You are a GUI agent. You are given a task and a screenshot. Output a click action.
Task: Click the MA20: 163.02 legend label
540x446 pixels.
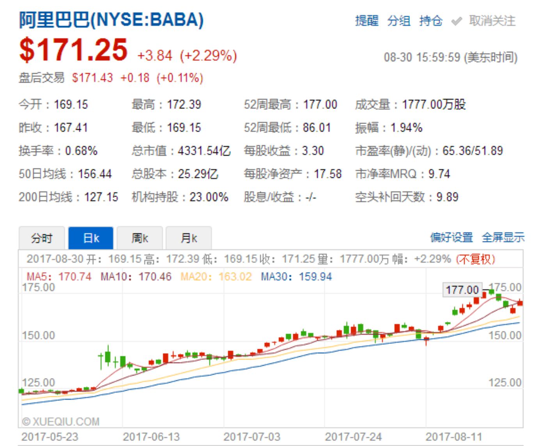tap(216, 277)
